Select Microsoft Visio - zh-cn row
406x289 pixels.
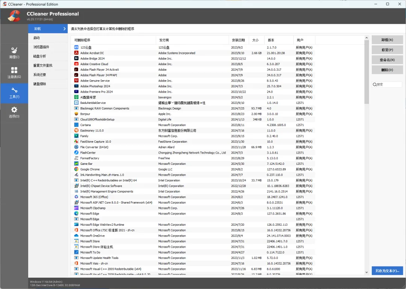[193, 263]
